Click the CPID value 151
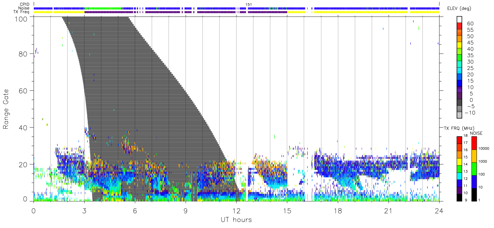This screenshot has width=494, height=228. (248, 4)
